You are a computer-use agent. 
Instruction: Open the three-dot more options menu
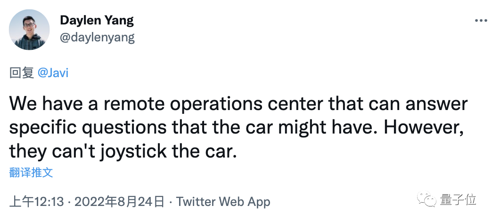pyautogui.click(x=480, y=22)
